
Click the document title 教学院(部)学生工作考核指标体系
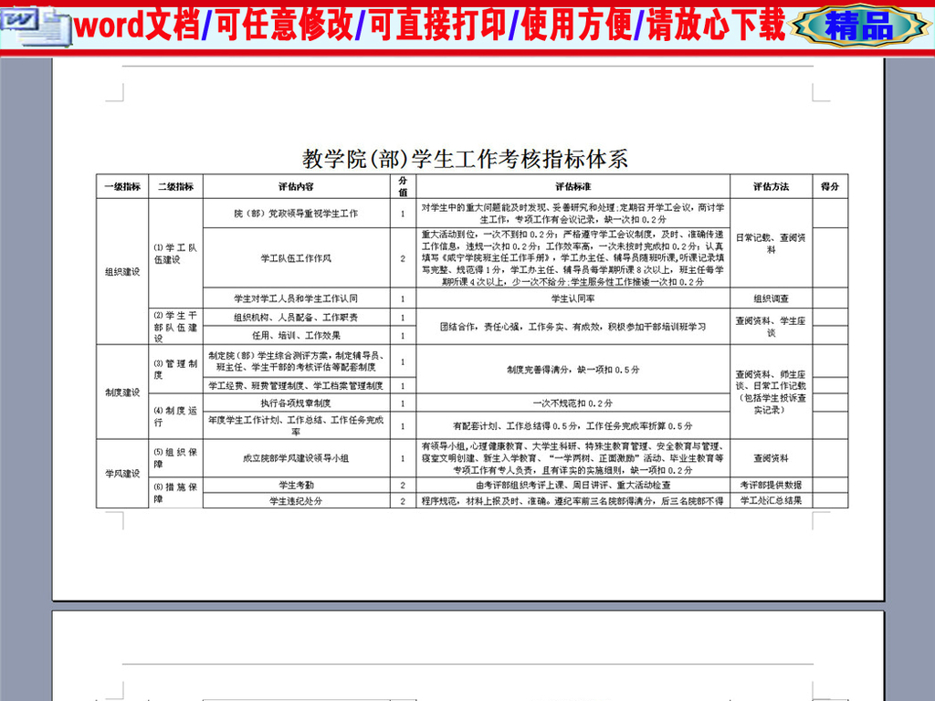[x=465, y=159]
